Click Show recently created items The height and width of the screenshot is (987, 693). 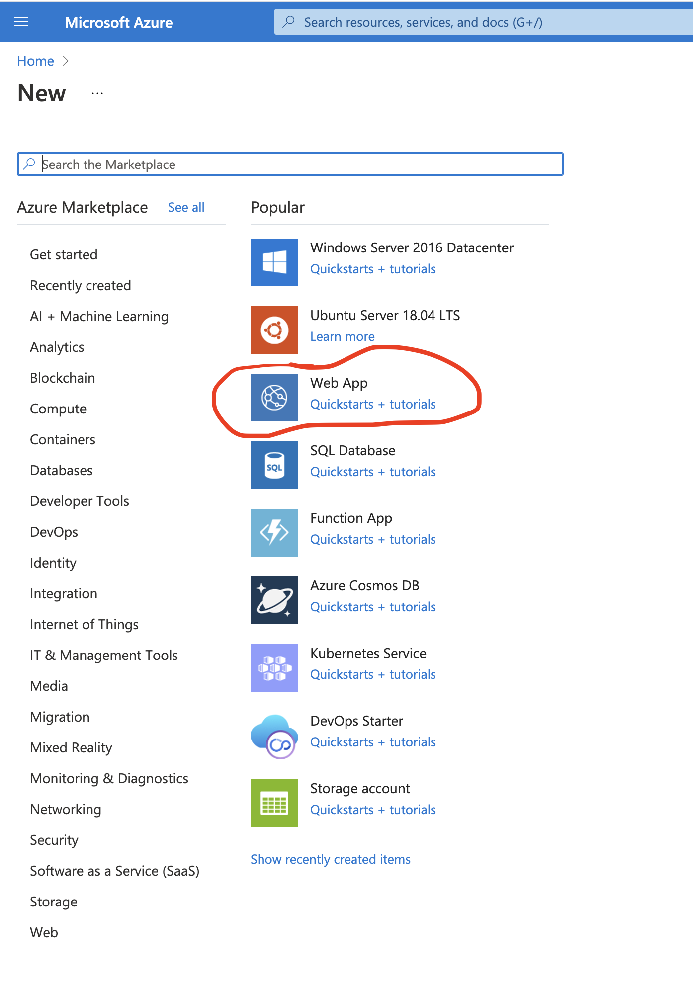point(331,859)
